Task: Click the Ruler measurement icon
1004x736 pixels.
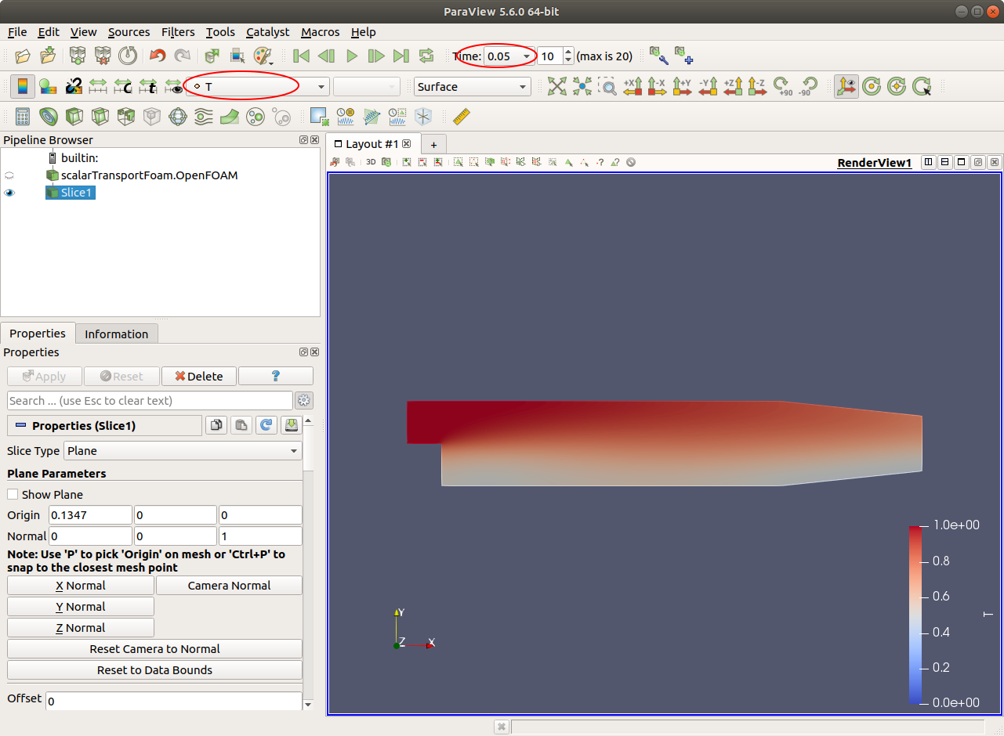Action: point(462,117)
